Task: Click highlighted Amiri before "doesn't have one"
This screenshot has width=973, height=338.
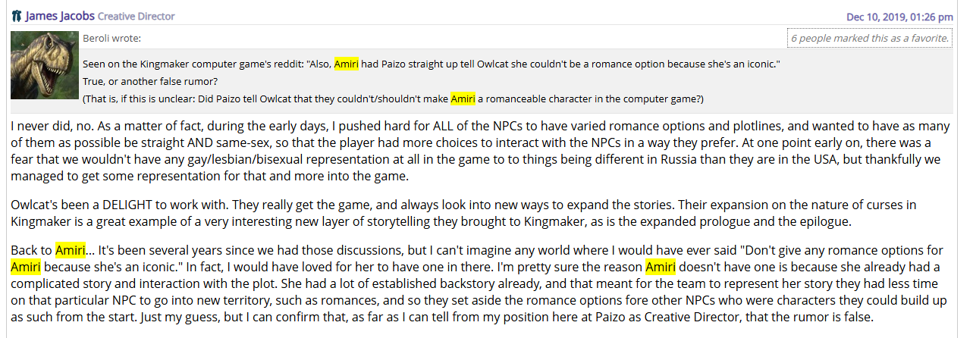Action: click(661, 267)
